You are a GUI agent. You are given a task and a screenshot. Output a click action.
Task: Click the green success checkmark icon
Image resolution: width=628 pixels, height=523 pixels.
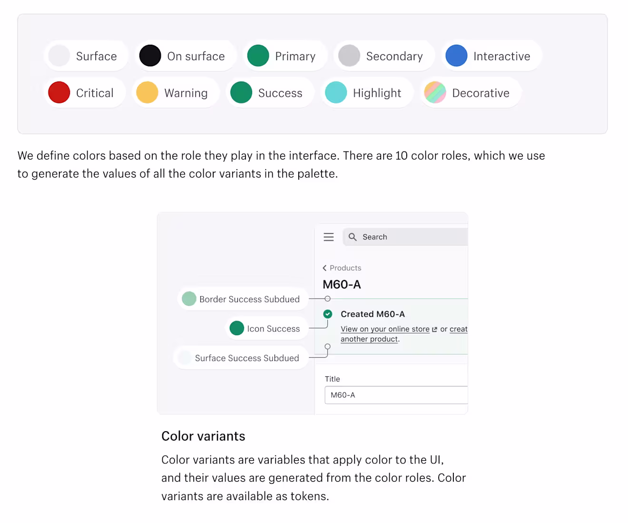point(328,314)
